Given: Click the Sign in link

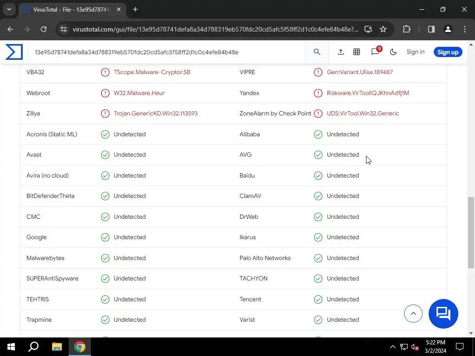Looking at the screenshot, I should 415,52.
